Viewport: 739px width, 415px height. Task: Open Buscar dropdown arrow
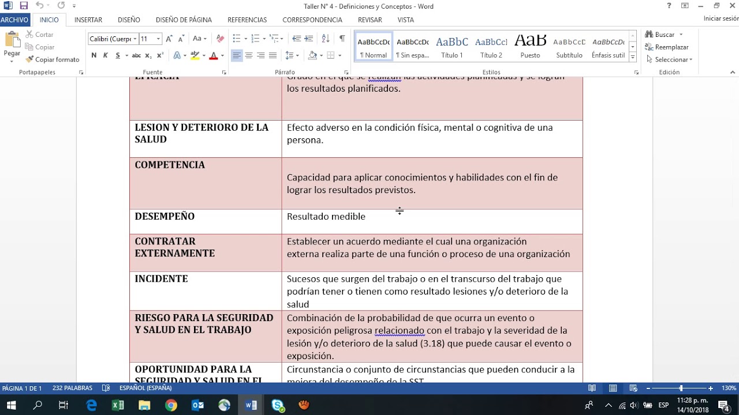click(681, 35)
